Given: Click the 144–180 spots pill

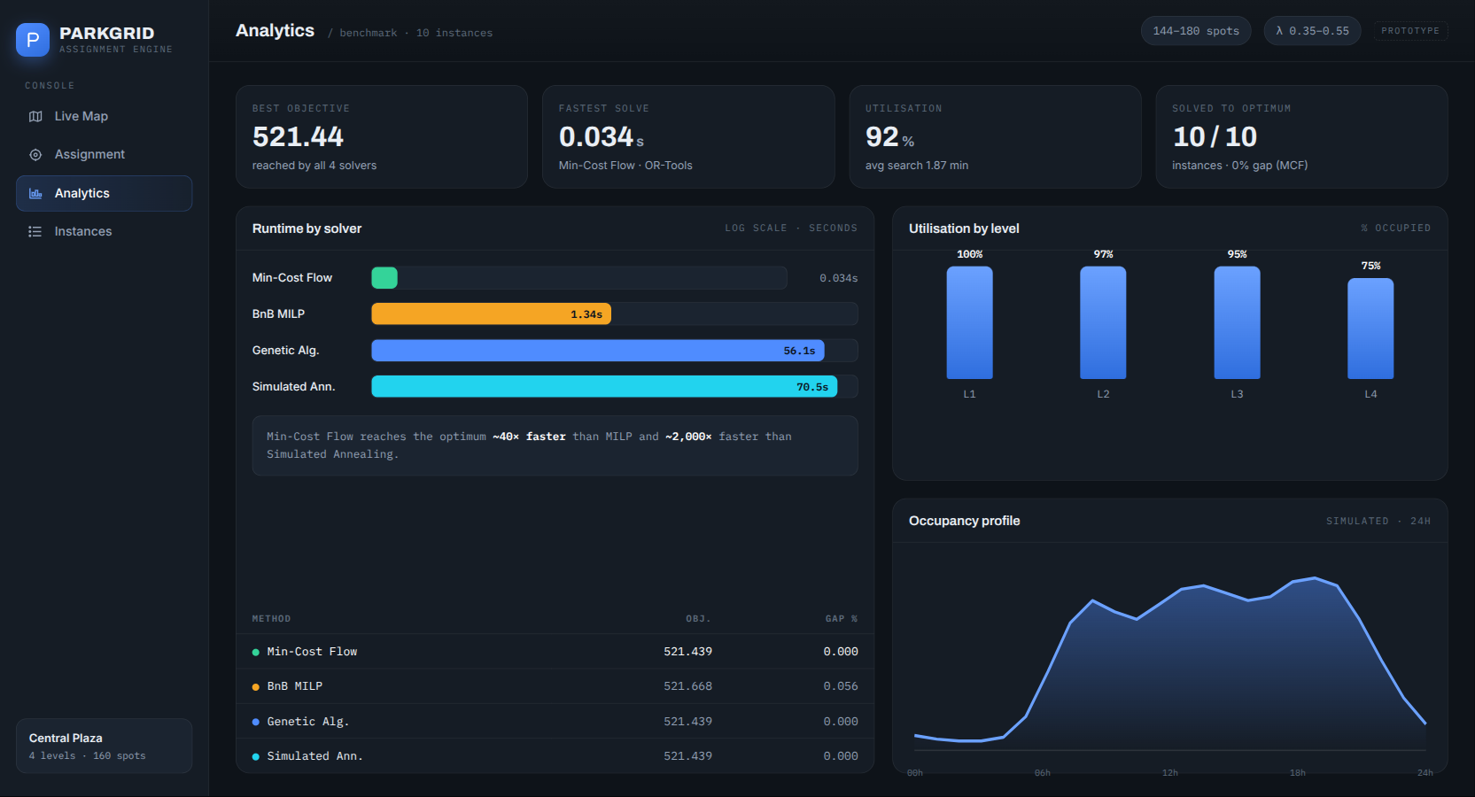Looking at the screenshot, I should pos(1196,31).
